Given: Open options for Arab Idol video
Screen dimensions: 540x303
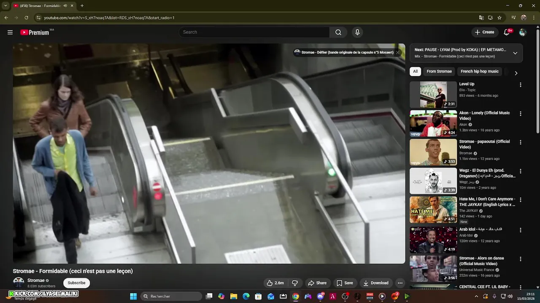Looking at the screenshot, I should 520,230.
